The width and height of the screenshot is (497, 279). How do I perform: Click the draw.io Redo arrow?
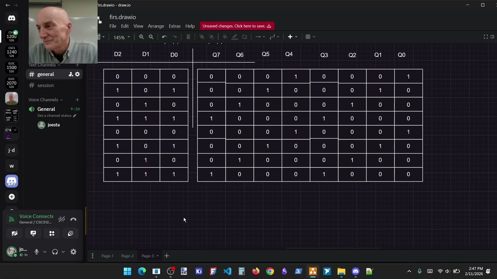174,37
